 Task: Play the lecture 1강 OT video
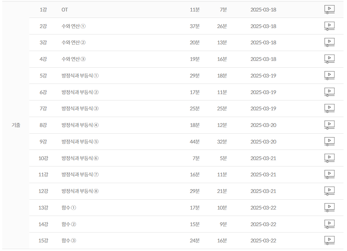329,10
